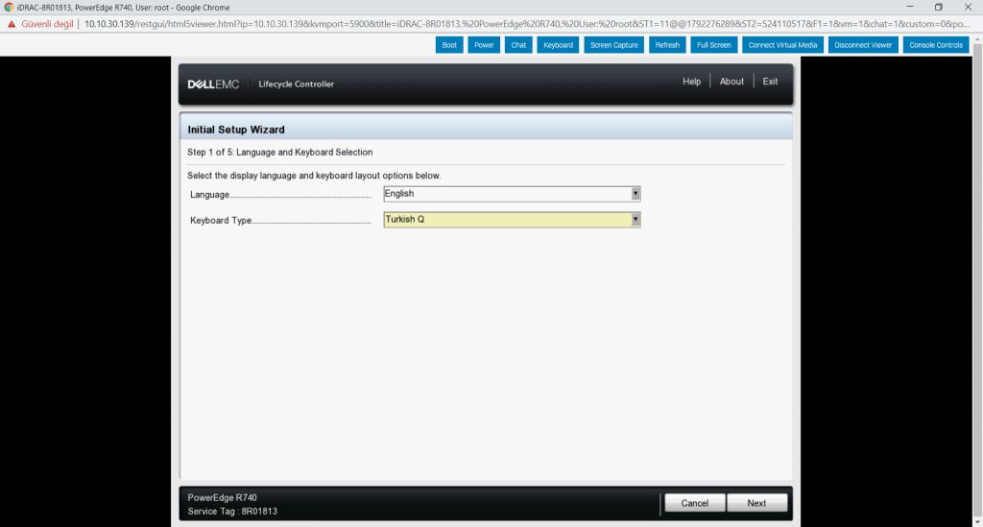
Task: Open Help in Lifecycle Controller header
Action: coord(691,82)
